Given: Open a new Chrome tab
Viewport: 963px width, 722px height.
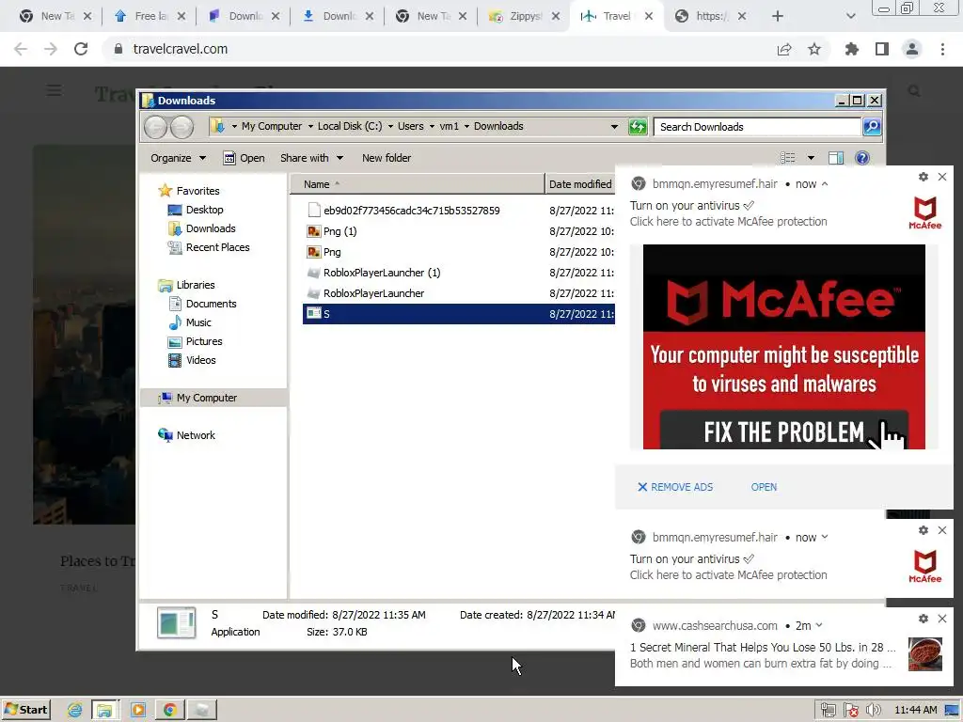Looking at the screenshot, I should pos(778,16).
